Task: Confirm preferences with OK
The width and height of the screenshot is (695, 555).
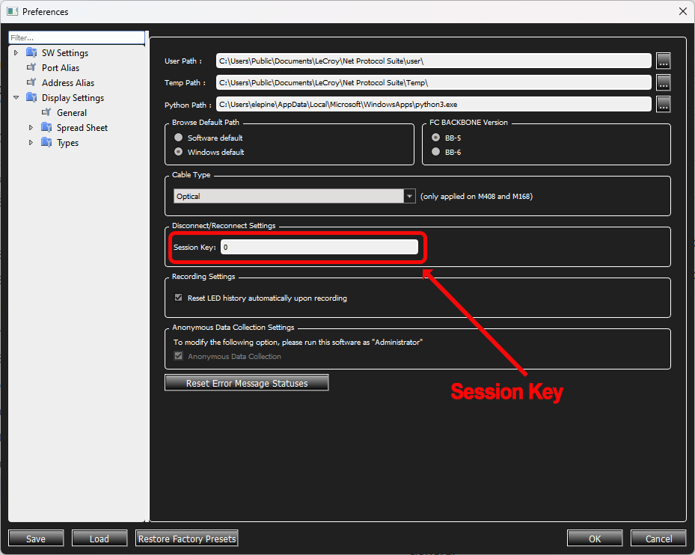Action: (595, 538)
